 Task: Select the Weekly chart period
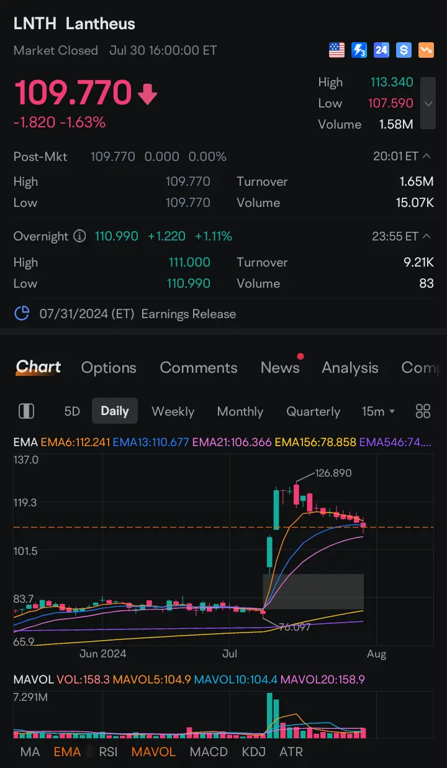[x=173, y=411]
